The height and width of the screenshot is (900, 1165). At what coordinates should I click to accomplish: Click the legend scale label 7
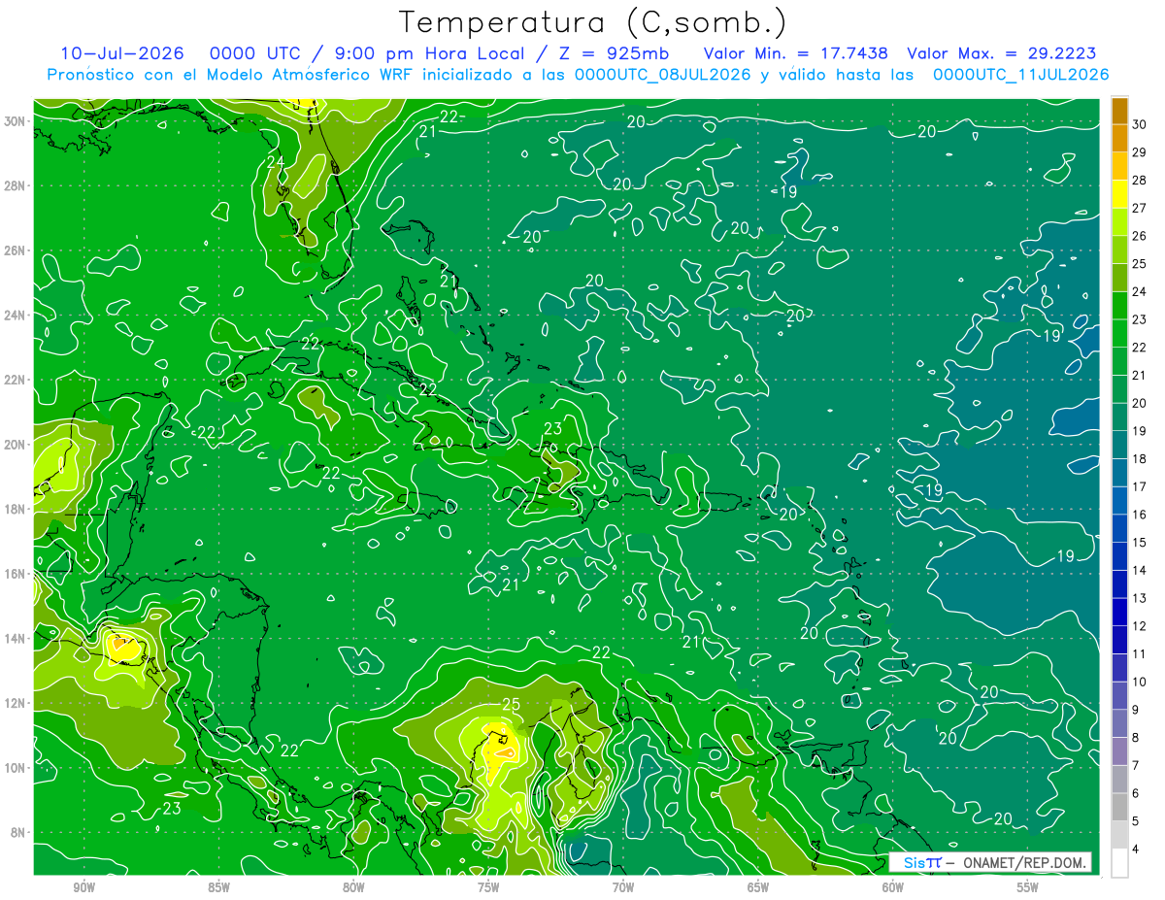tap(1136, 765)
